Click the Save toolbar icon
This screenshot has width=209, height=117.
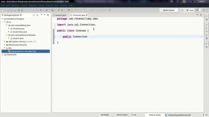8,10
